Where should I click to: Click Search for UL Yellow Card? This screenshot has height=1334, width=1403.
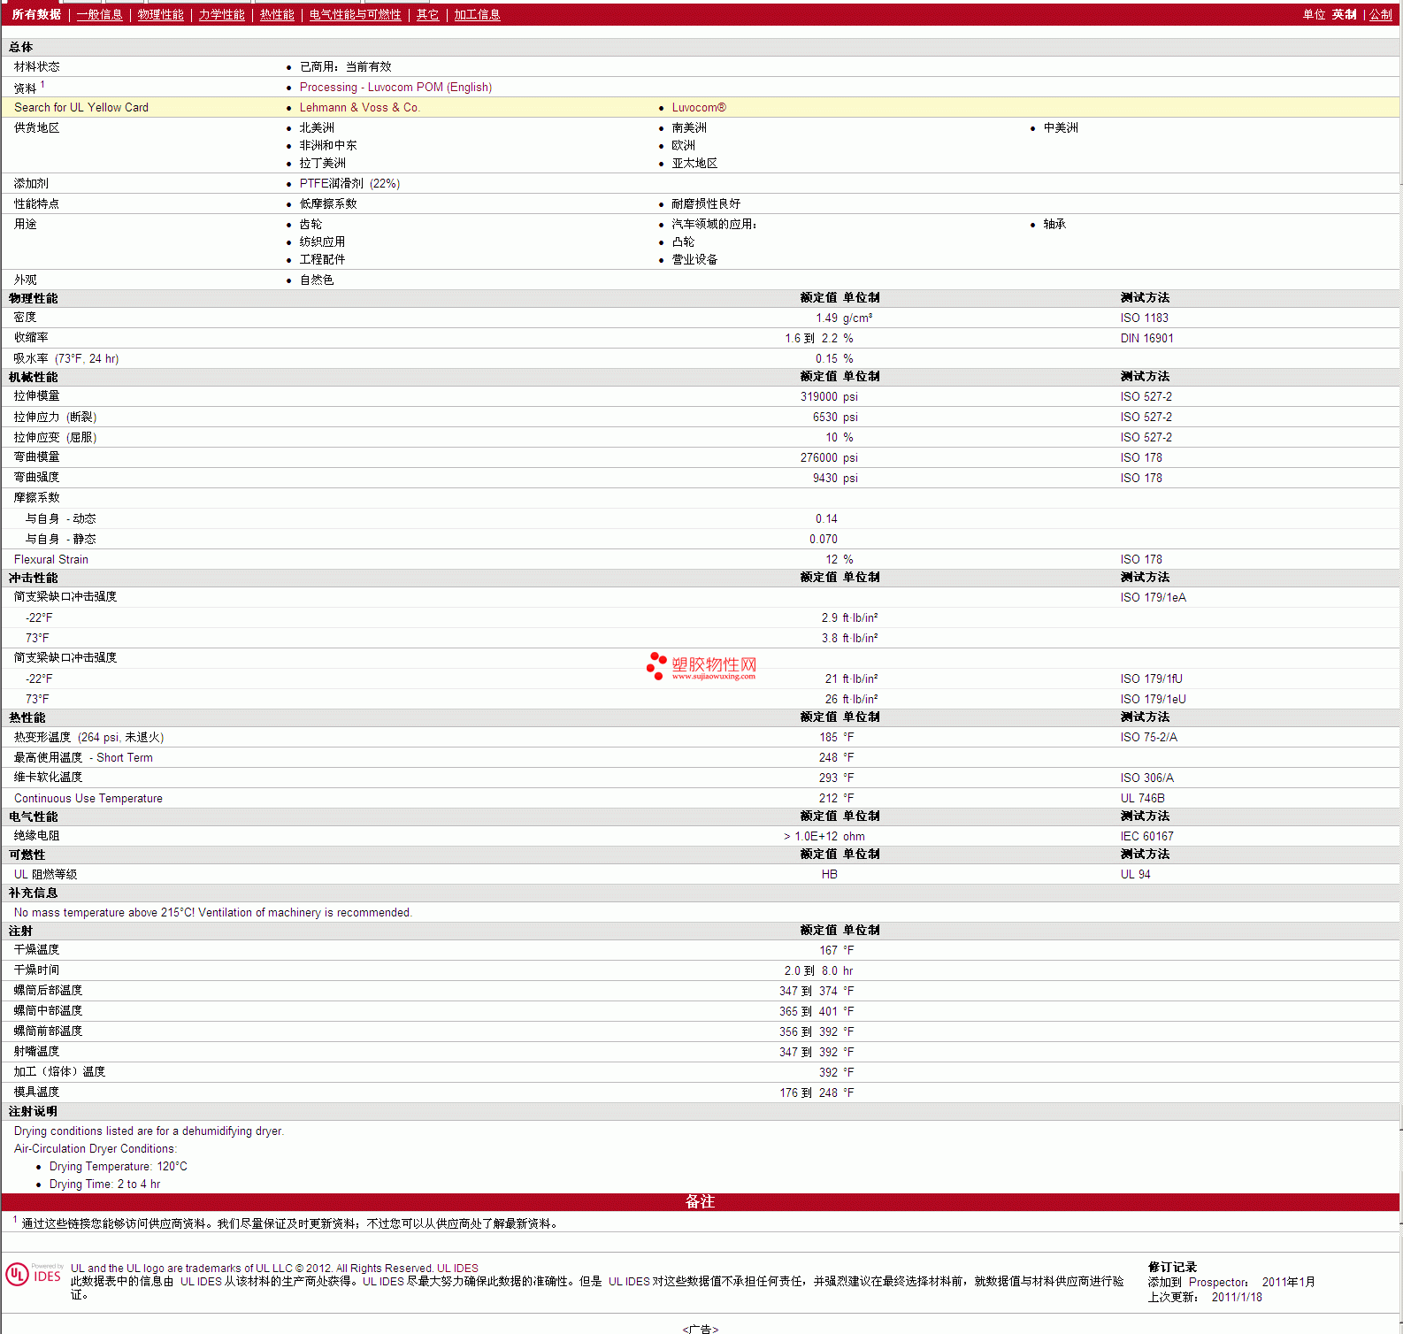click(81, 107)
